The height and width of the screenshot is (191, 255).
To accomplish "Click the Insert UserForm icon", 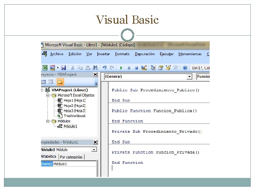I will coord(52,68).
